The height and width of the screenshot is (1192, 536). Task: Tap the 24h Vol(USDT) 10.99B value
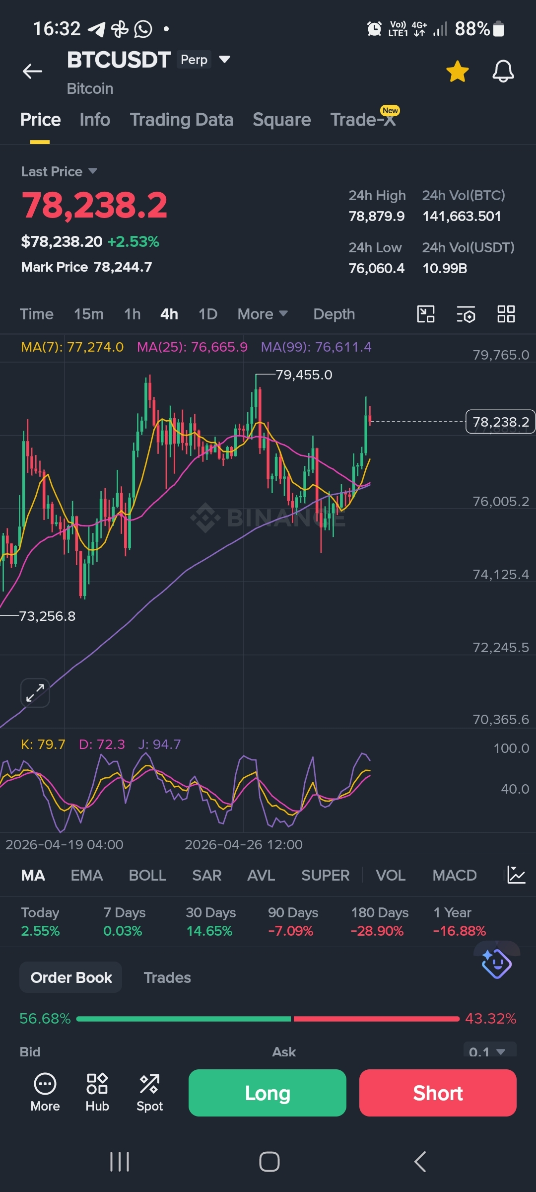pos(445,268)
